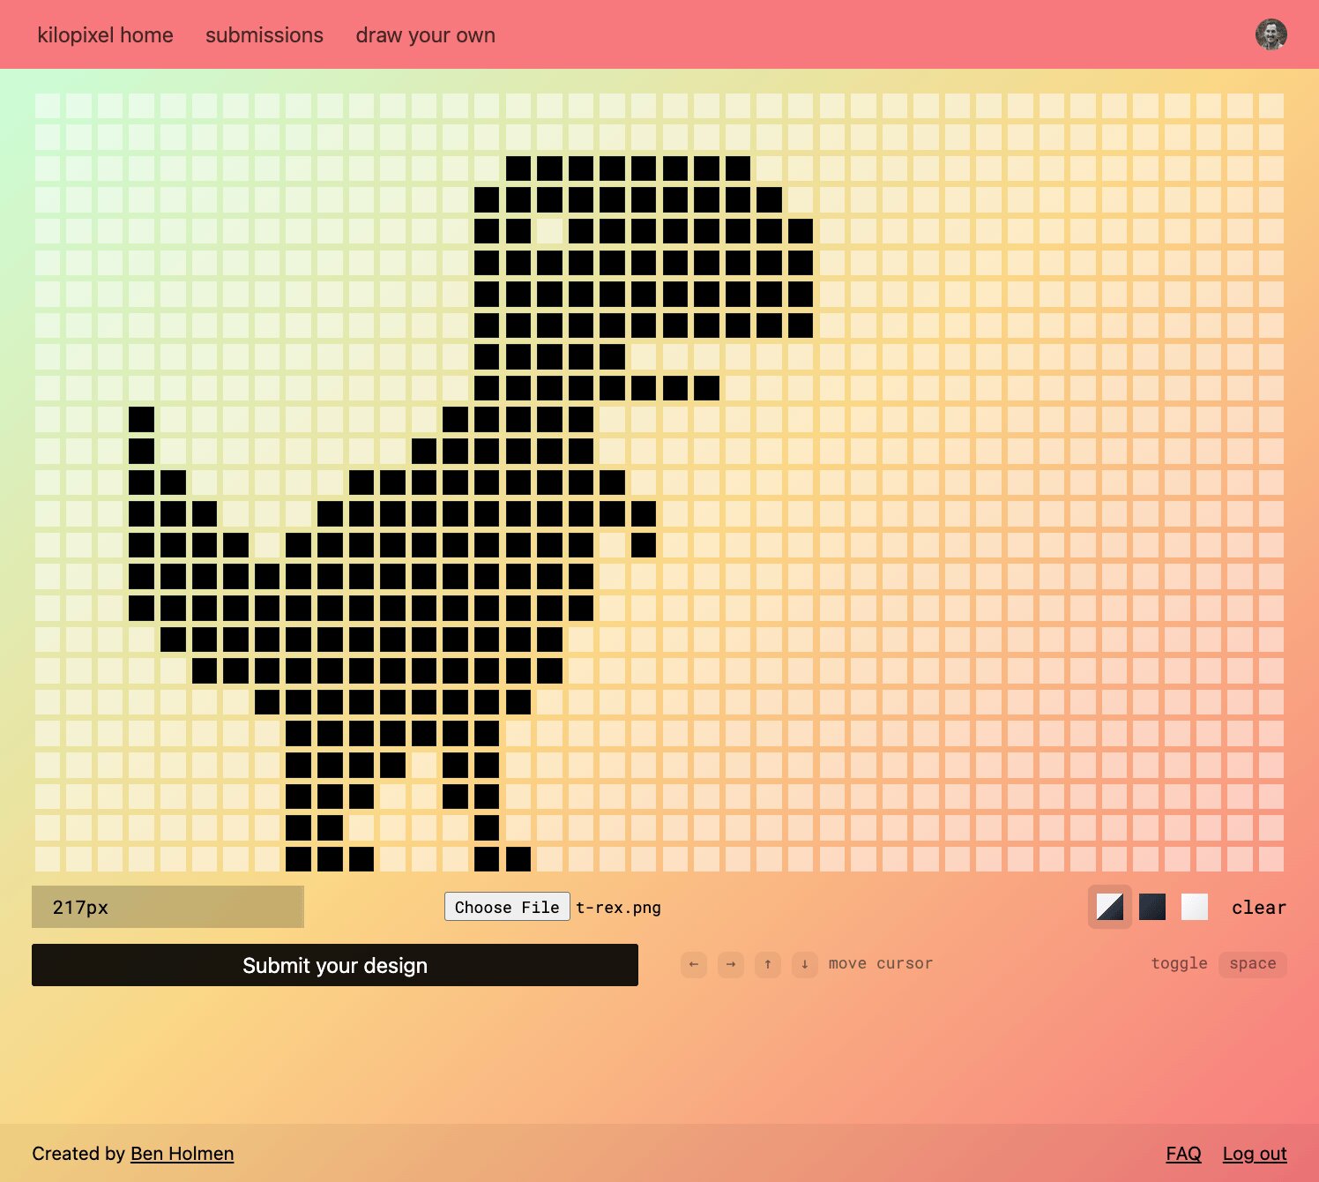The width and height of the screenshot is (1319, 1182).
Task: Log out of the account
Action: click(1255, 1154)
